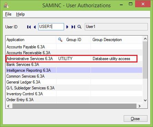Screen dimensions: 153x127
Task: Select the Accounts Payable 6.3A row
Action: (x=74, y=47)
